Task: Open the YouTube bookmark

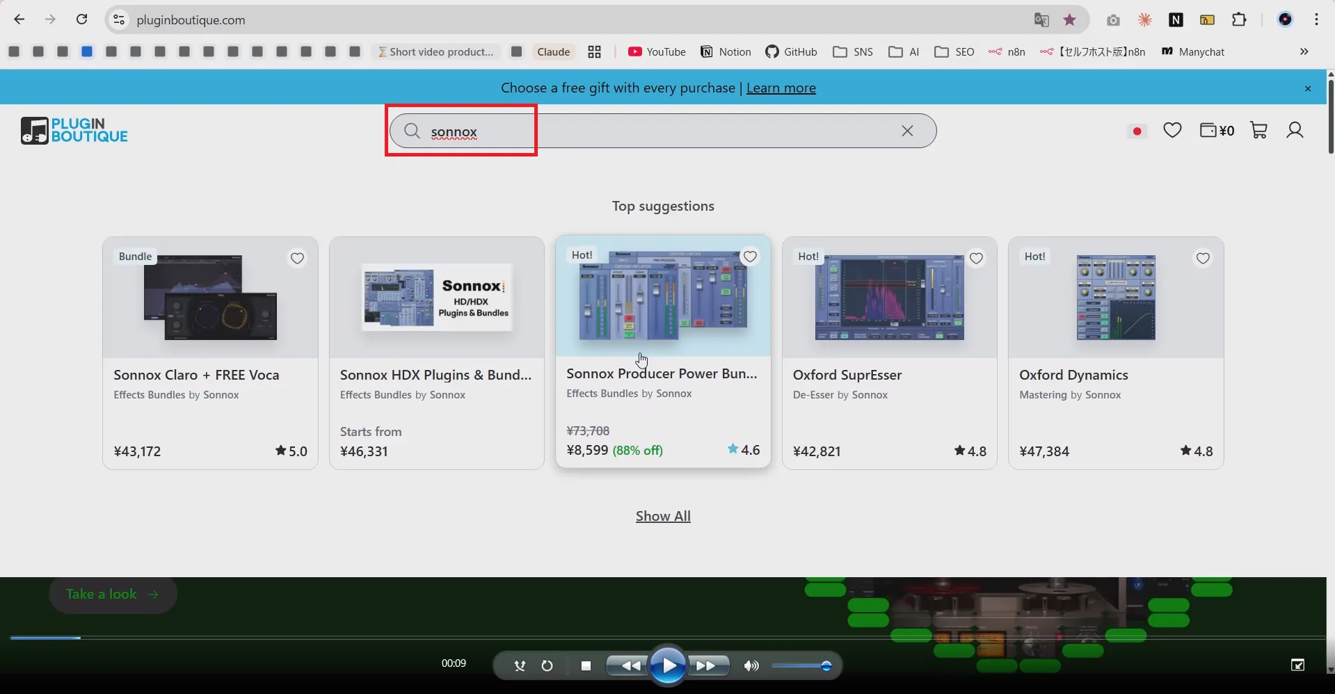Action: click(x=657, y=51)
